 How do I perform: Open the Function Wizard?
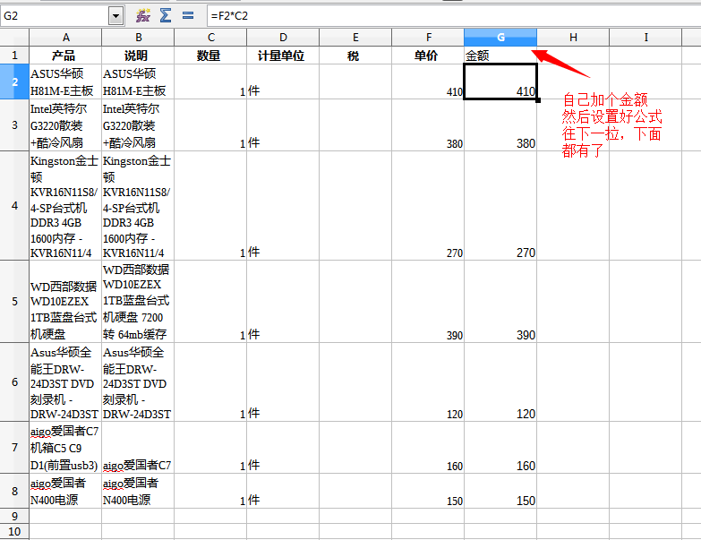pyautogui.click(x=143, y=15)
